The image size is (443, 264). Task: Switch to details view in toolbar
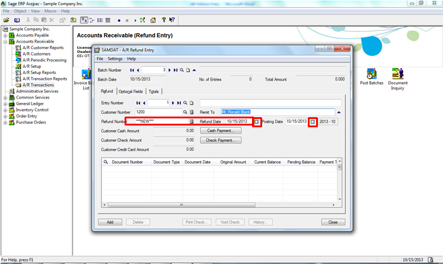pos(108,20)
